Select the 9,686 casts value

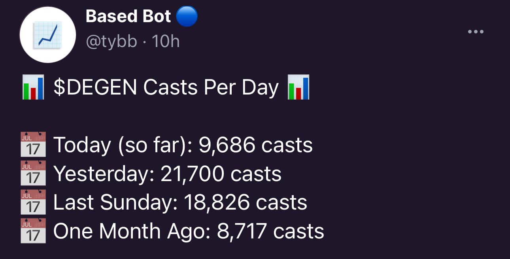256,145
